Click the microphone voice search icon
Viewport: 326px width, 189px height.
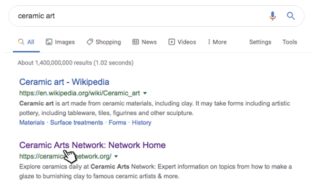point(272,16)
